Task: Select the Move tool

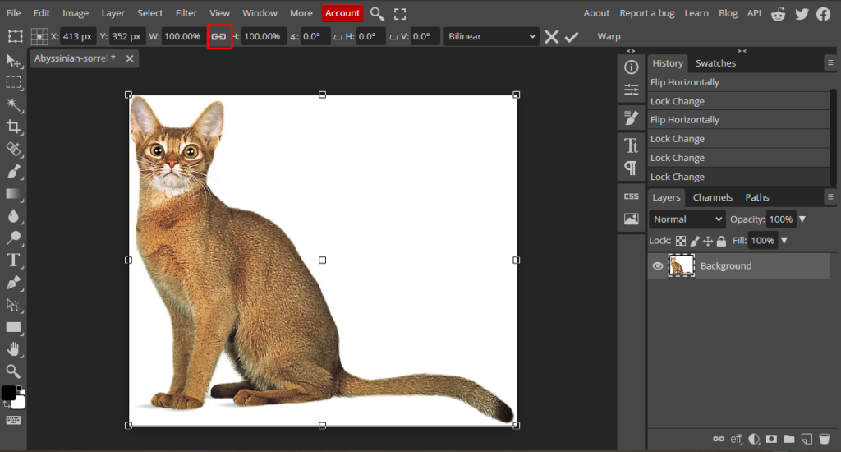Action: (13, 61)
